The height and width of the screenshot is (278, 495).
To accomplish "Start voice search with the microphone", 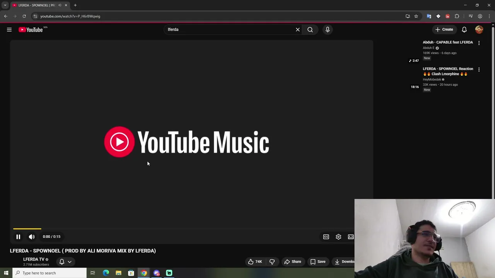I will pyautogui.click(x=328, y=30).
